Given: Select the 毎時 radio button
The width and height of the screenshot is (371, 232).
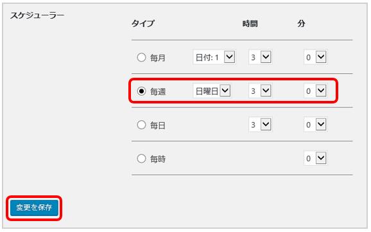Looking at the screenshot, I should [x=141, y=159].
